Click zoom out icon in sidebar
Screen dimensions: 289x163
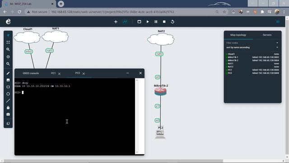click(8, 64)
